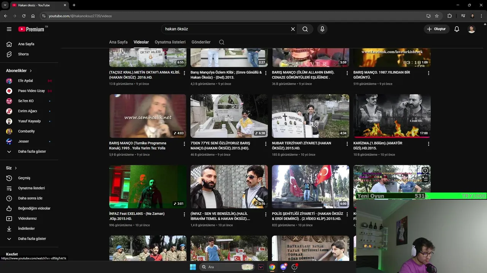Open the YouTube hamburger guide menu
Viewport: 487px width, 273px height.
click(x=9, y=29)
